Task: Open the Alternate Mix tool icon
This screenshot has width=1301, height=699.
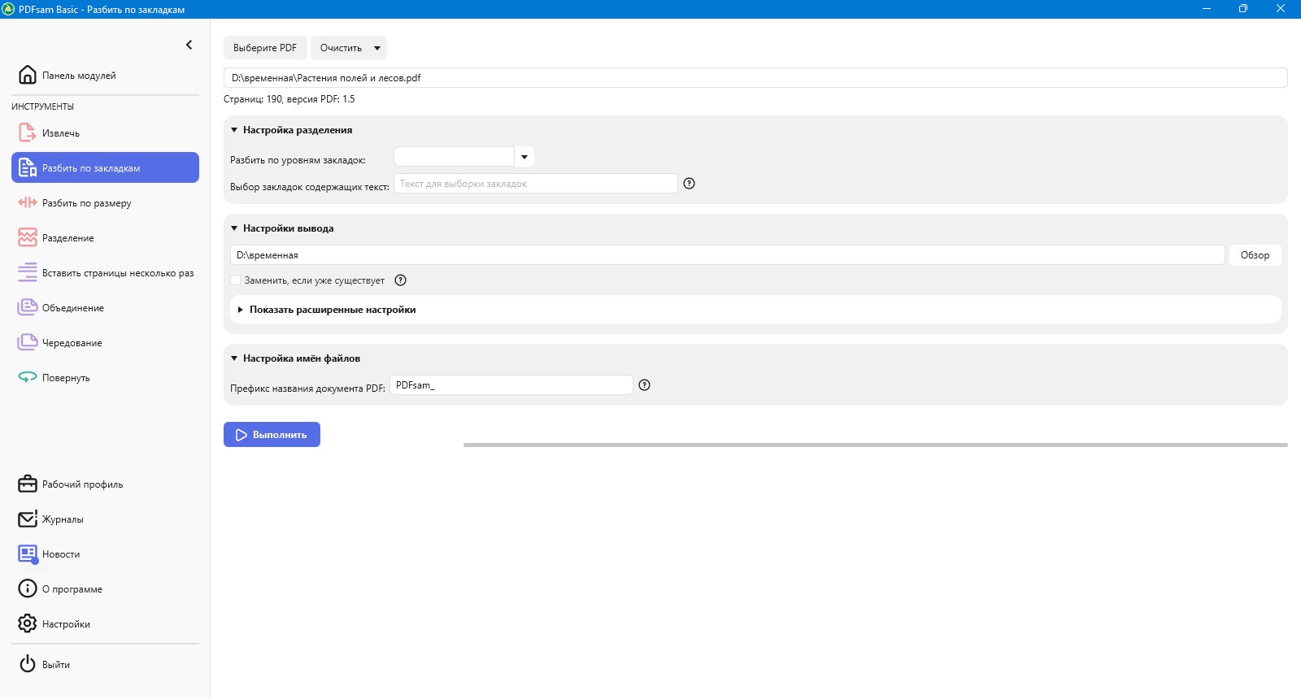Action: point(28,342)
